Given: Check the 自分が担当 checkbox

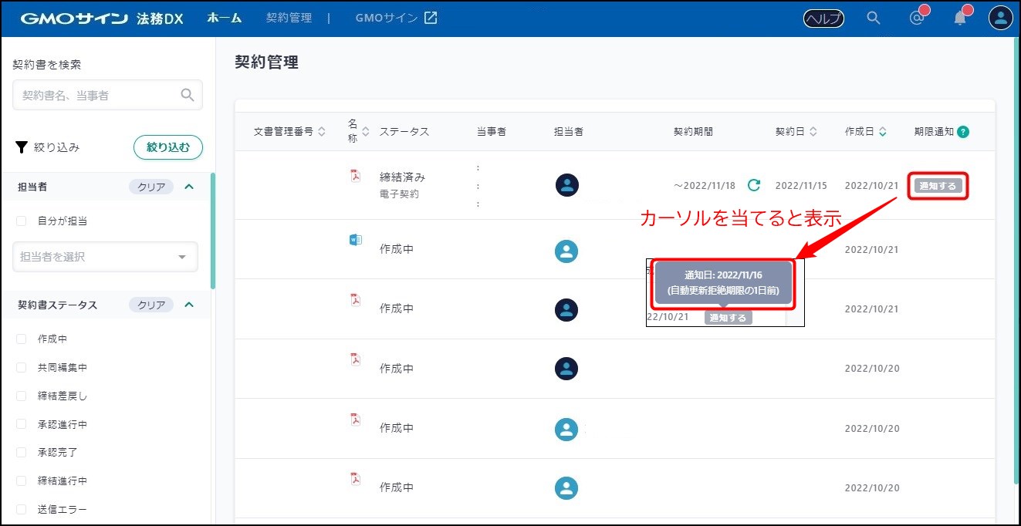Looking at the screenshot, I should click(x=22, y=221).
